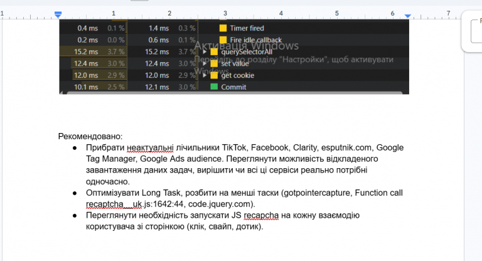Select the right indent marker on the ruler
The height and width of the screenshot is (261, 482).
point(407,16)
